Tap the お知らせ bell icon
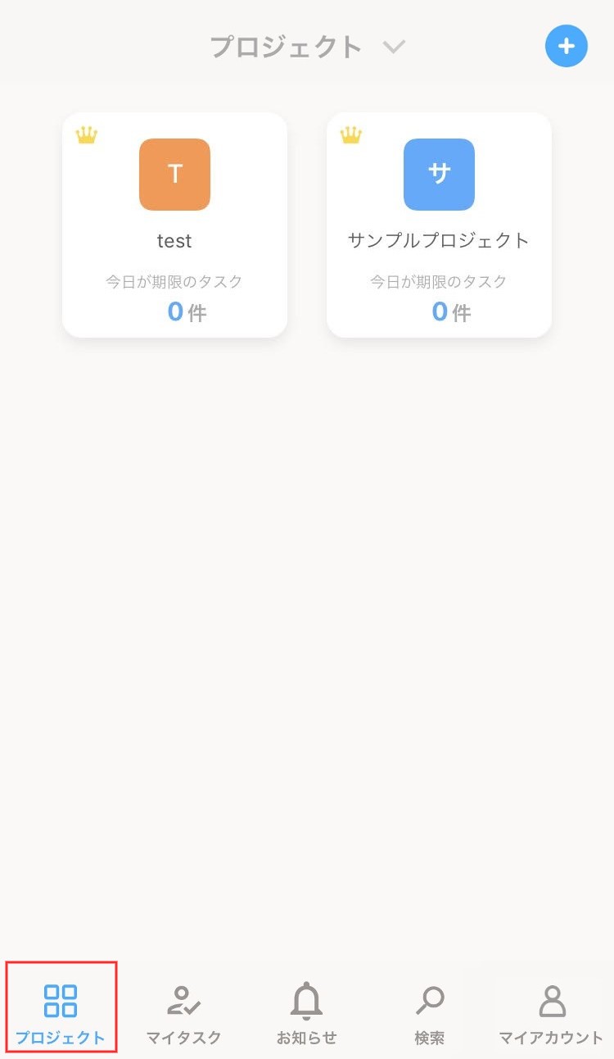 tap(307, 1001)
